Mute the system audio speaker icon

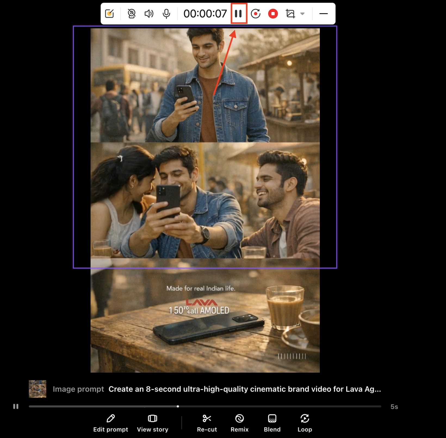coord(149,14)
